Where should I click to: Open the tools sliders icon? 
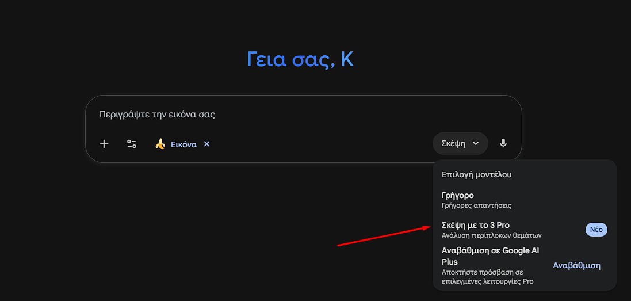(132, 144)
